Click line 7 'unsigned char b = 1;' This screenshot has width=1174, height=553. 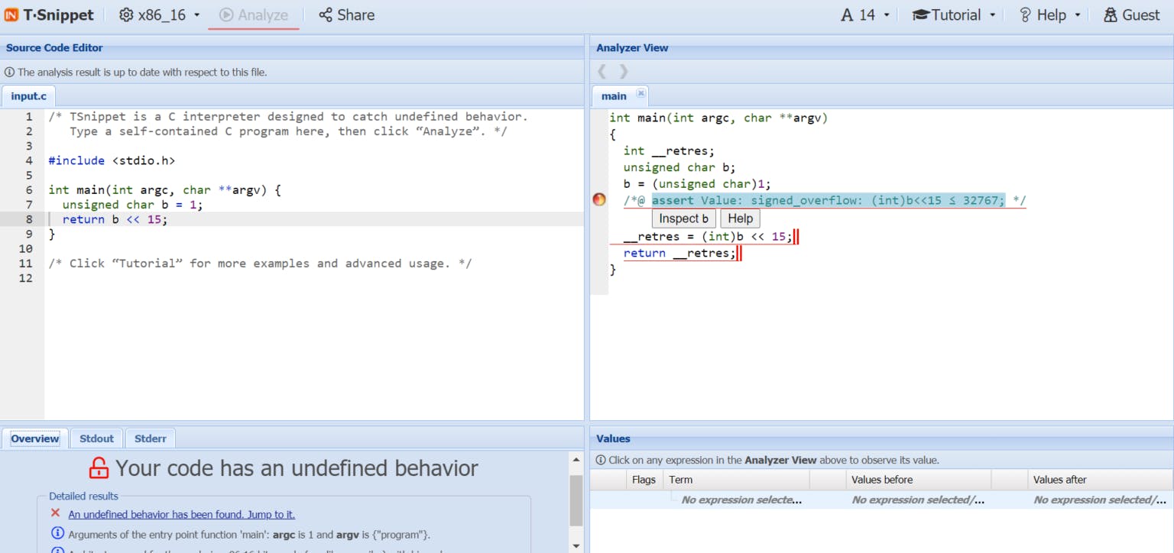133,205
